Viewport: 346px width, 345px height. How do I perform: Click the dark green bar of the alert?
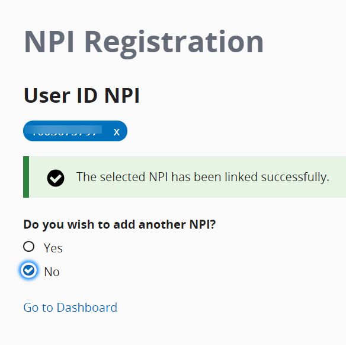26,177
